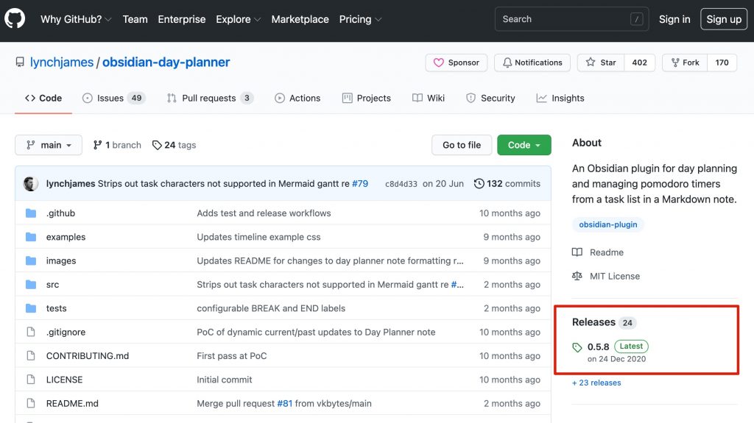754x423 pixels.
Task: Open the lynchjames owner link
Action: (62, 63)
